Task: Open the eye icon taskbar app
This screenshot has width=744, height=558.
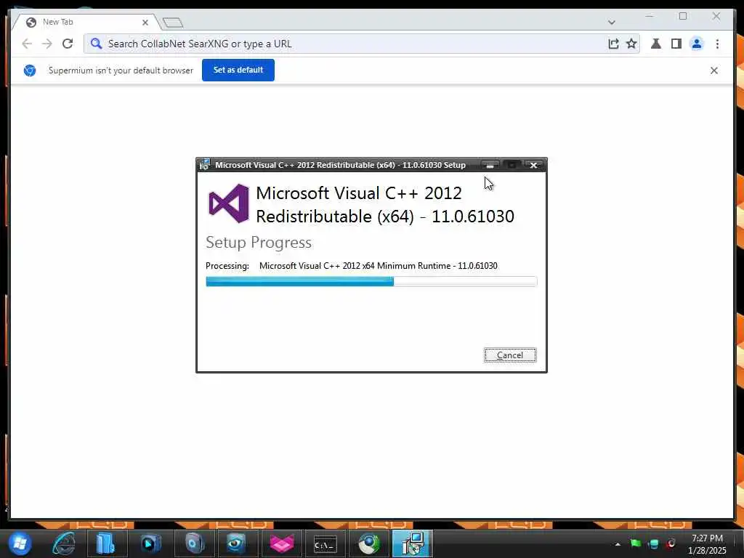Action: tap(238, 543)
